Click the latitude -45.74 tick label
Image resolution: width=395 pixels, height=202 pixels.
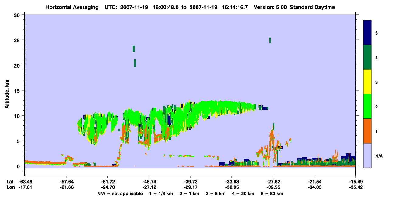point(149,182)
